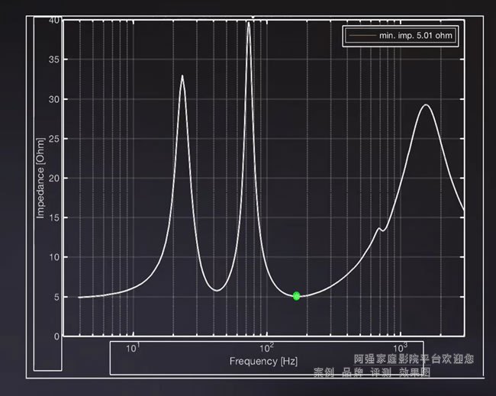496x396 pixels.
Task: Click the 10^1 x-axis tick label
Action: tap(132, 349)
